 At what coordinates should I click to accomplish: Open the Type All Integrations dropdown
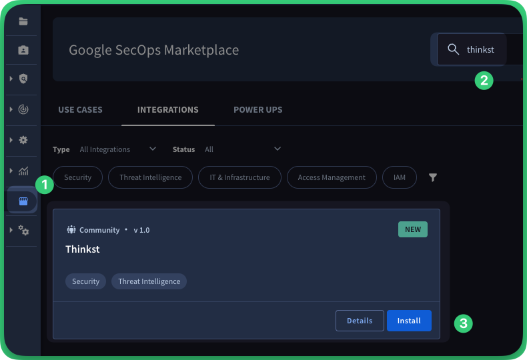(117, 149)
